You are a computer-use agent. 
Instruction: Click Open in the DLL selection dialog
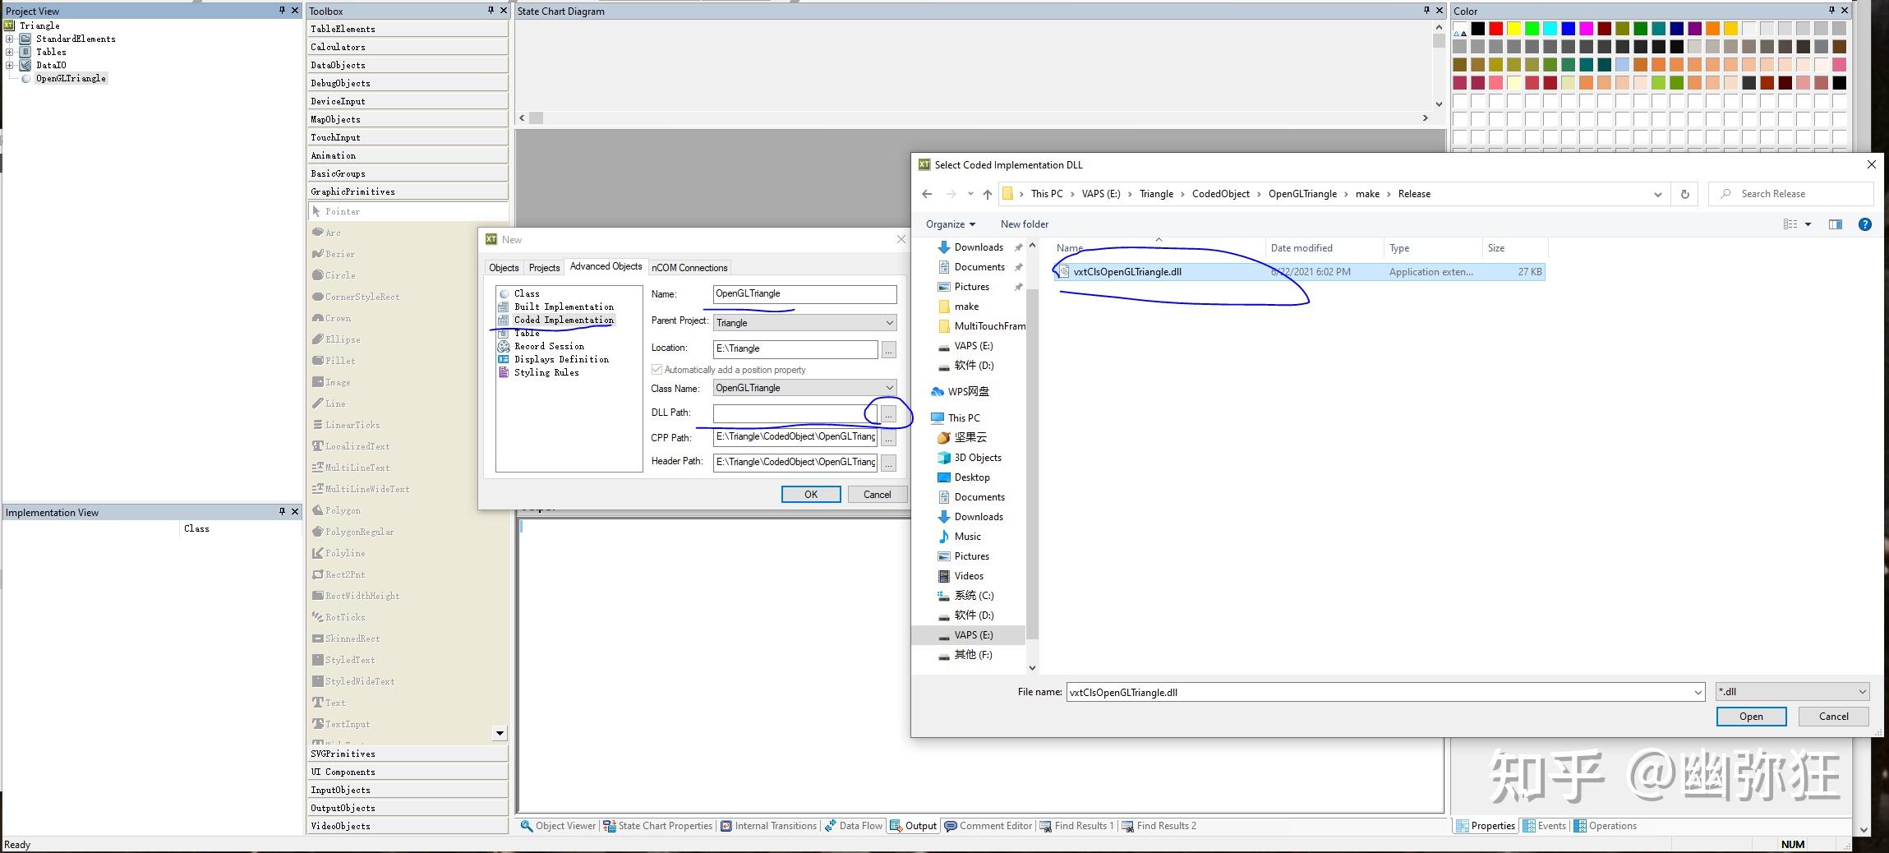point(1750,716)
